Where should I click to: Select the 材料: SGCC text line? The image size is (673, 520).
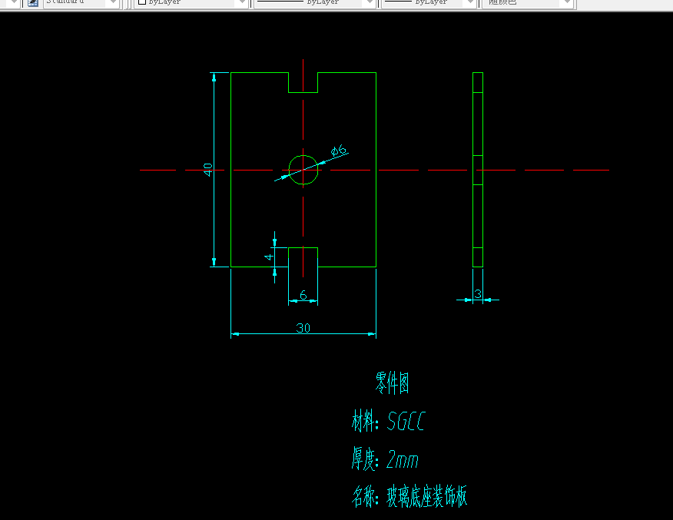[x=389, y=421]
